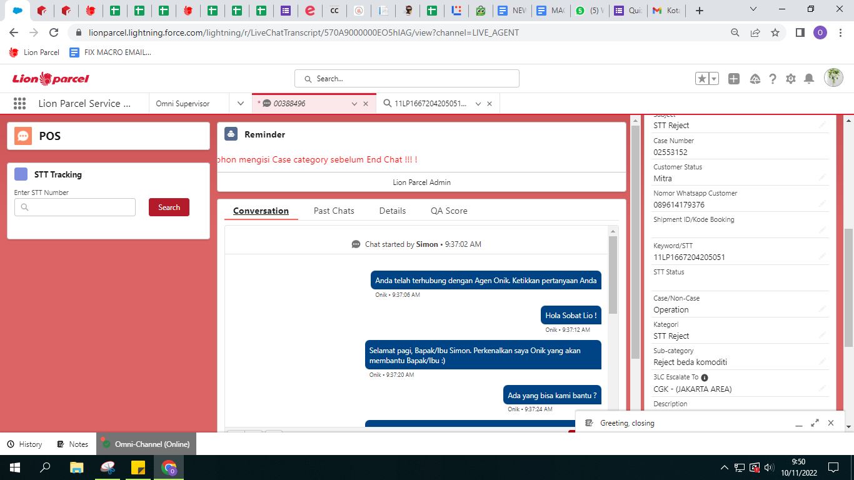Image resolution: width=854 pixels, height=480 pixels.
Task: Edit the Sub-category pencil icon
Action: click(x=823, y=362)
